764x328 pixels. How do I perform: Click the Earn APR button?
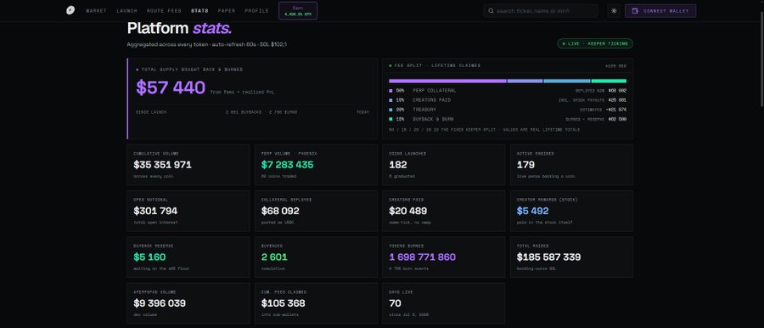coord(298,11)
